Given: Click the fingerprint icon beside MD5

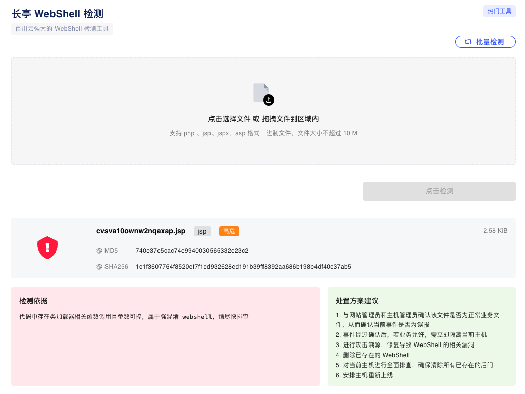Looking at the screenshot, I should click(99, 251).
